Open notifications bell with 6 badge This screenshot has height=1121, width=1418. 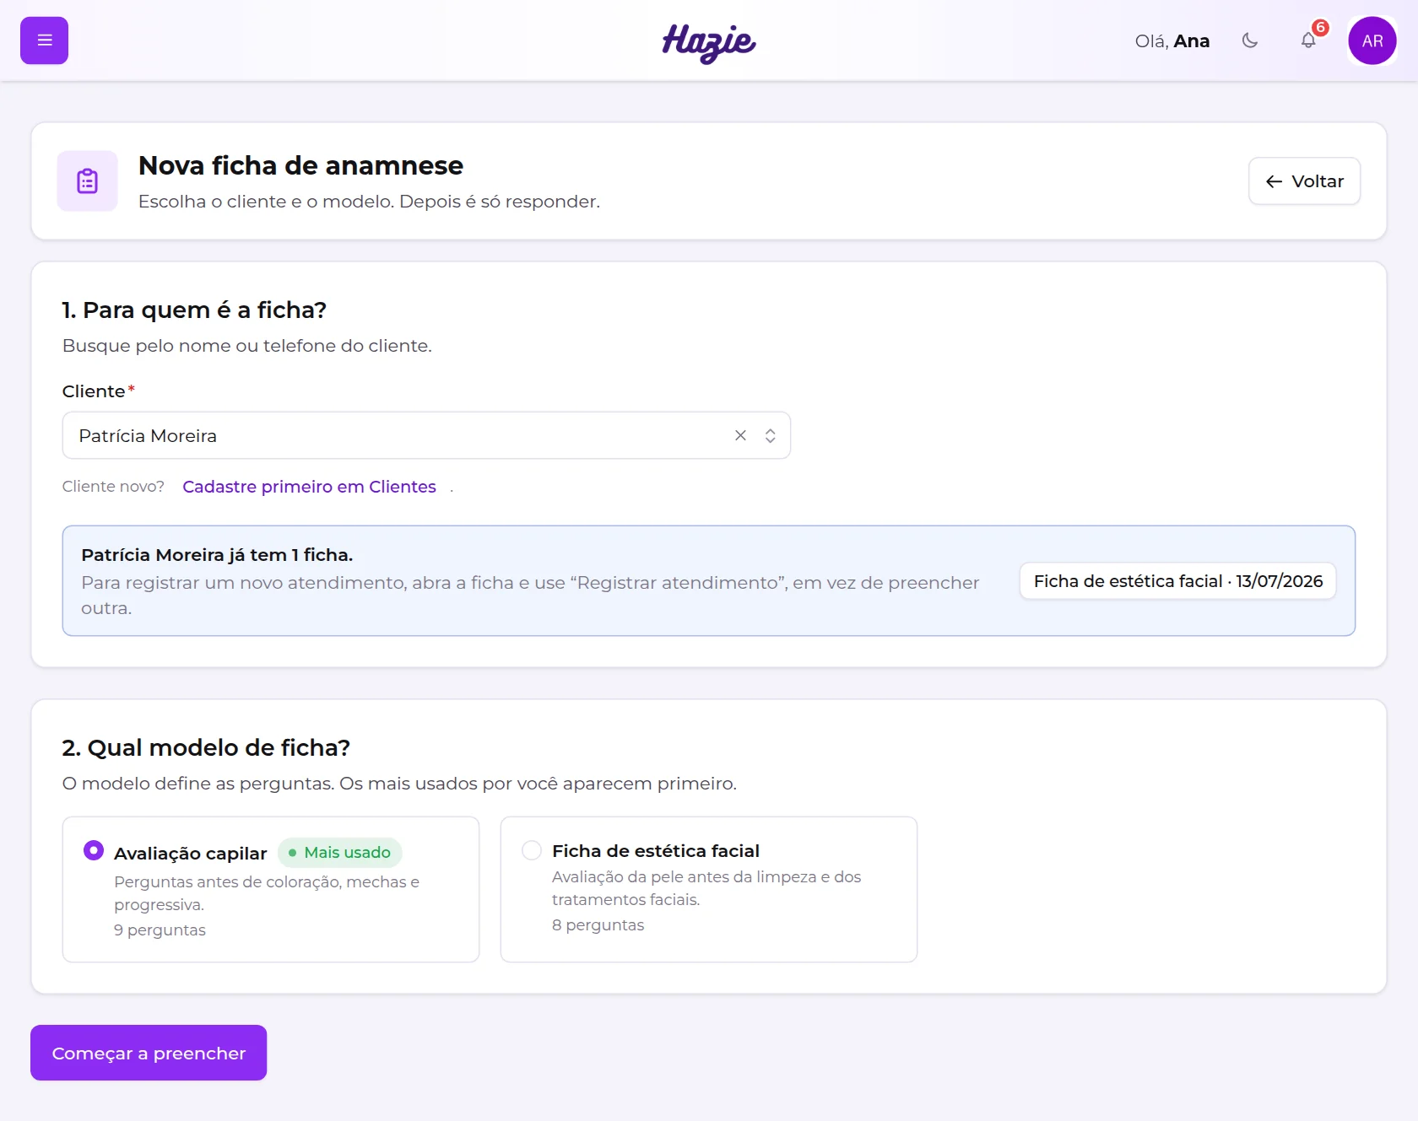1309,40
